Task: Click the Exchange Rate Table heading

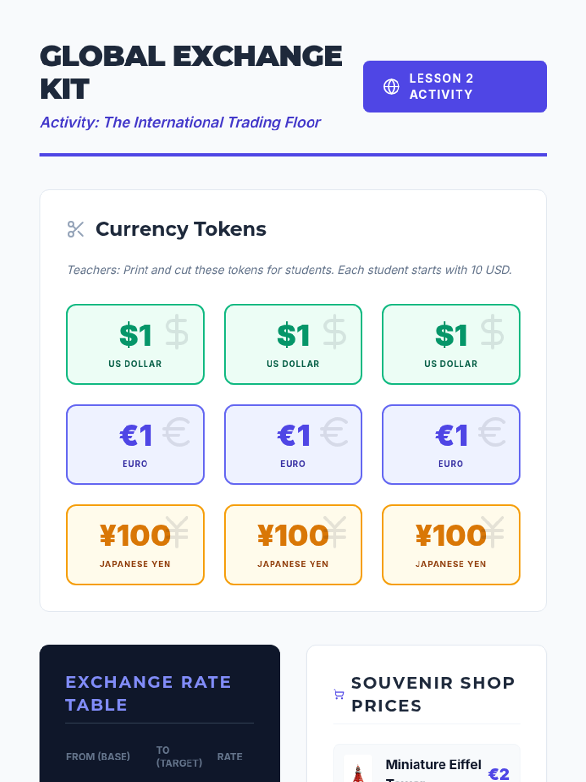Action: pyautogui.click(x=148, y=693)
